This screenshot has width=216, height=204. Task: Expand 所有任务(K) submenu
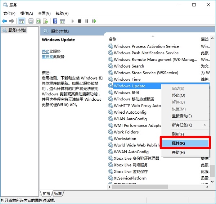[185, 125]
